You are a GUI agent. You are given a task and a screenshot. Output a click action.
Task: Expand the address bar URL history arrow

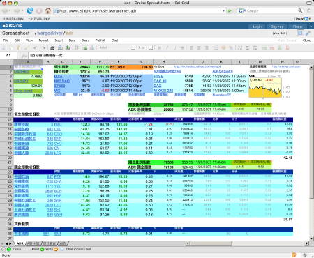click(223, 10)
